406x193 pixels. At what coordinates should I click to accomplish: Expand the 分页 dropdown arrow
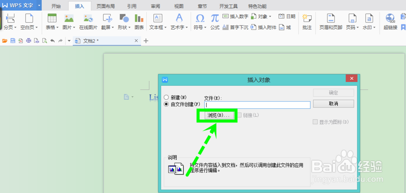click(15, 28)
